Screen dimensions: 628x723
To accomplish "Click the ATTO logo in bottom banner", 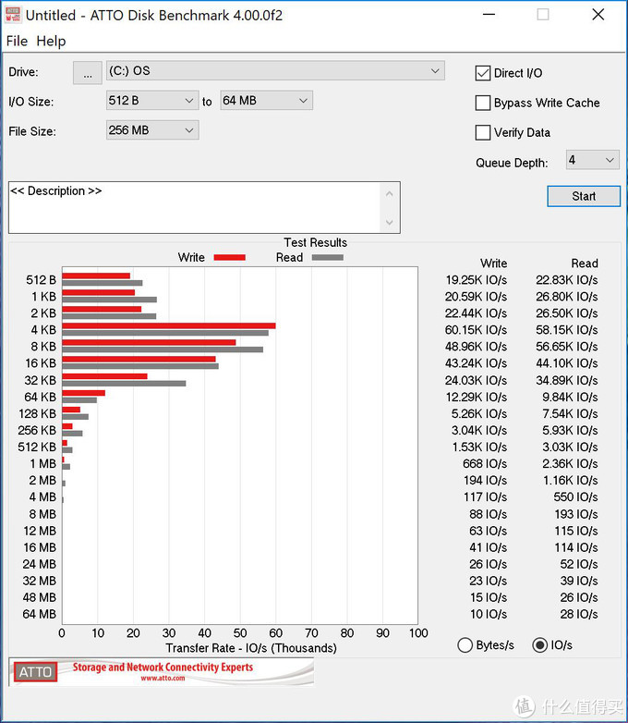I will point(36,672).
